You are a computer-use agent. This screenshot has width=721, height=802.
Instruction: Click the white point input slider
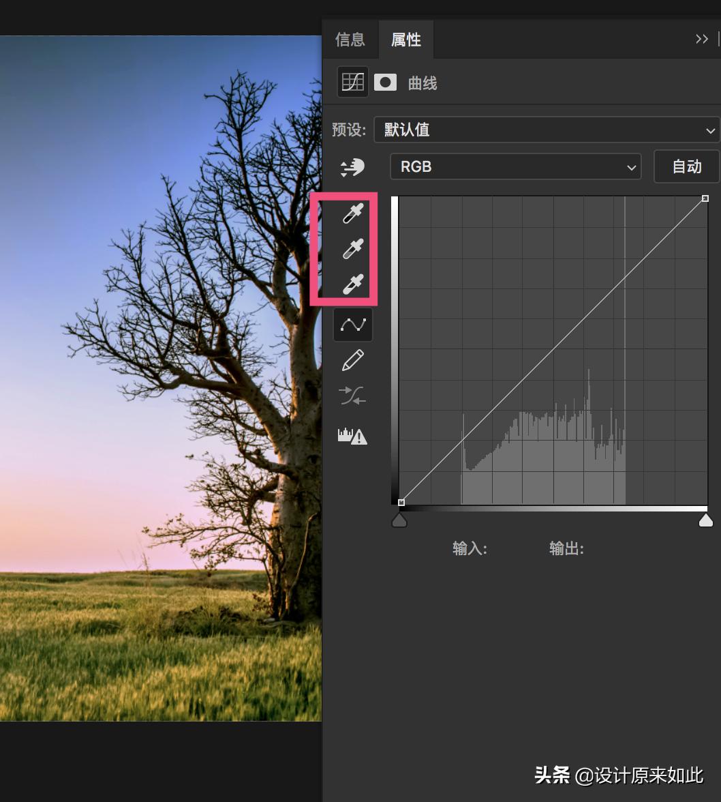pos(706,520)
